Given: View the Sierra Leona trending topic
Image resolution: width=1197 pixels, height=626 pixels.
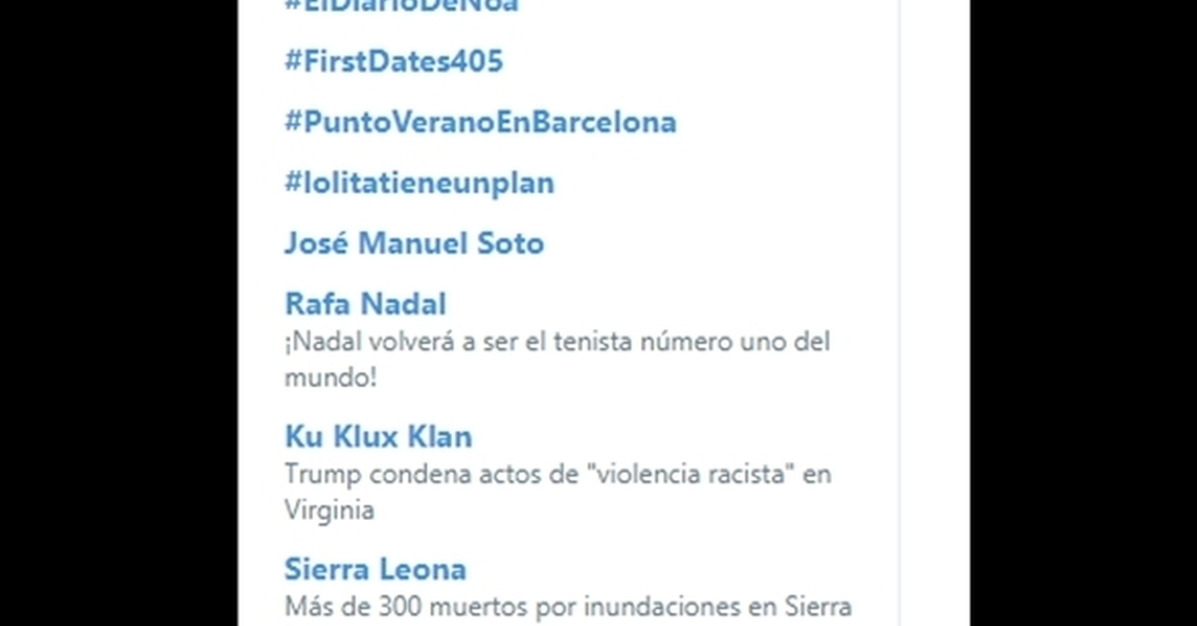Looking at the screenshot, I should coord(375,568).
